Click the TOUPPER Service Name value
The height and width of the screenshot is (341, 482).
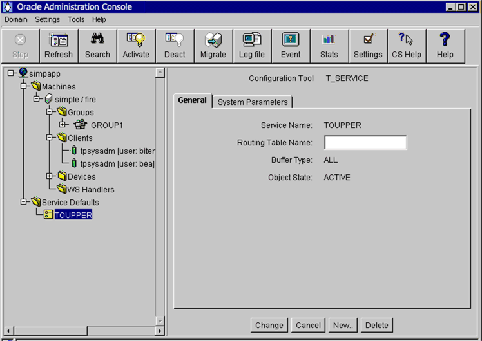342,125
